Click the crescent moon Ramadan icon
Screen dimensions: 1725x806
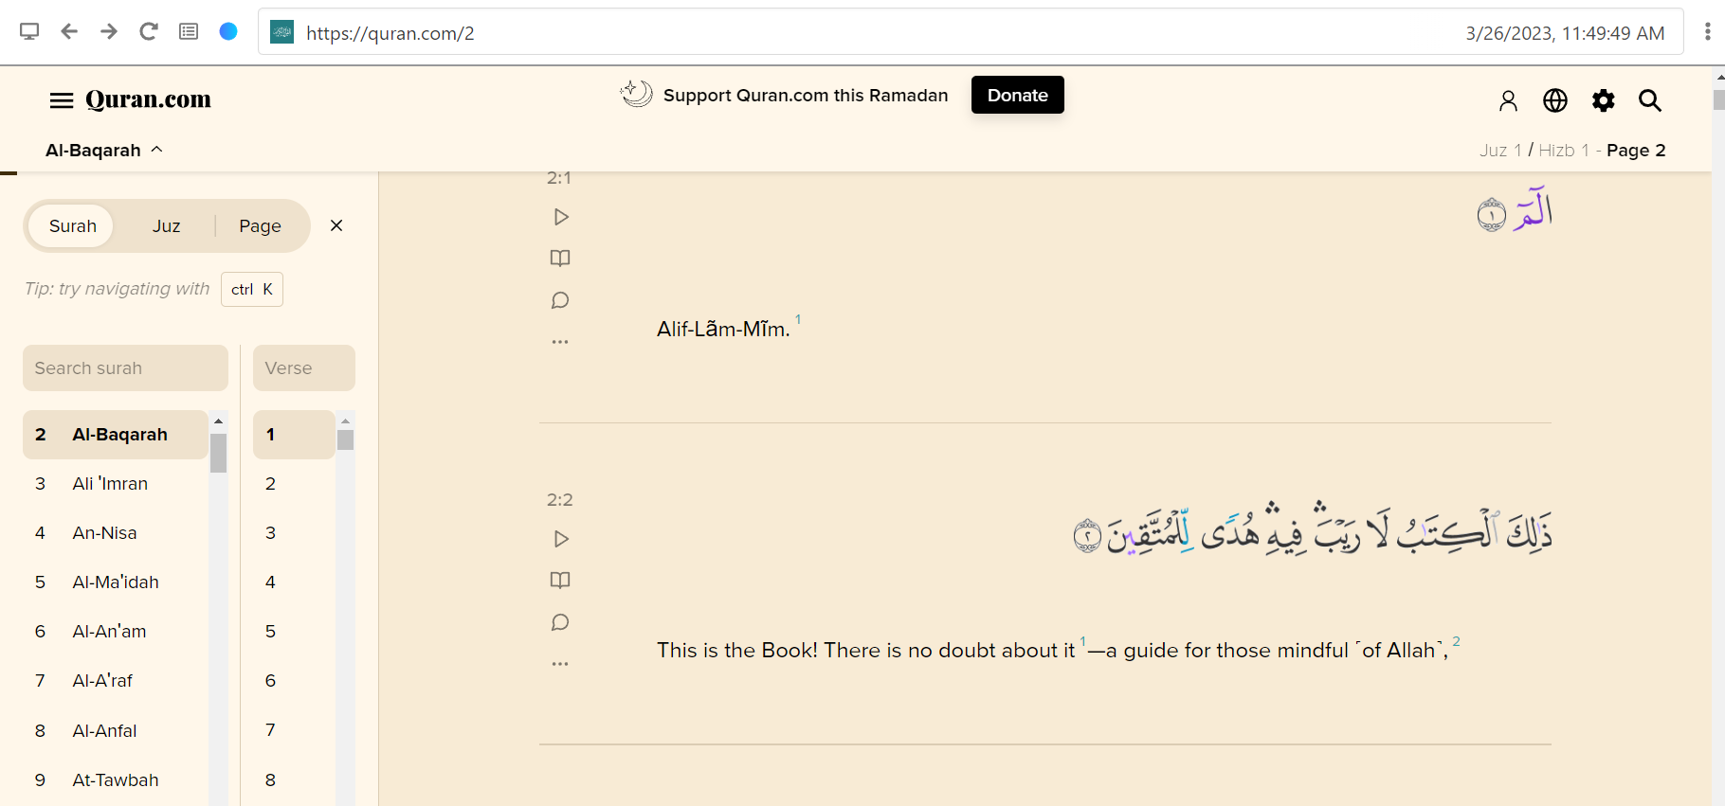pos(636,94)
